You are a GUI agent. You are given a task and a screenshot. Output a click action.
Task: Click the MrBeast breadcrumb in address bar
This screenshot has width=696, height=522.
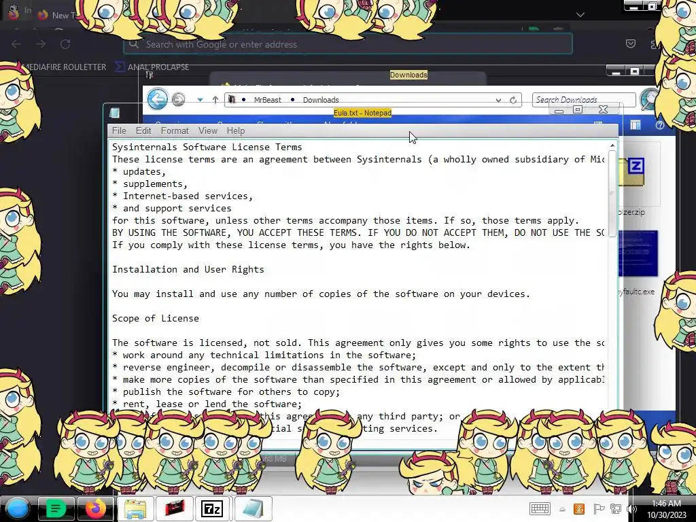(x=267, y=100)
